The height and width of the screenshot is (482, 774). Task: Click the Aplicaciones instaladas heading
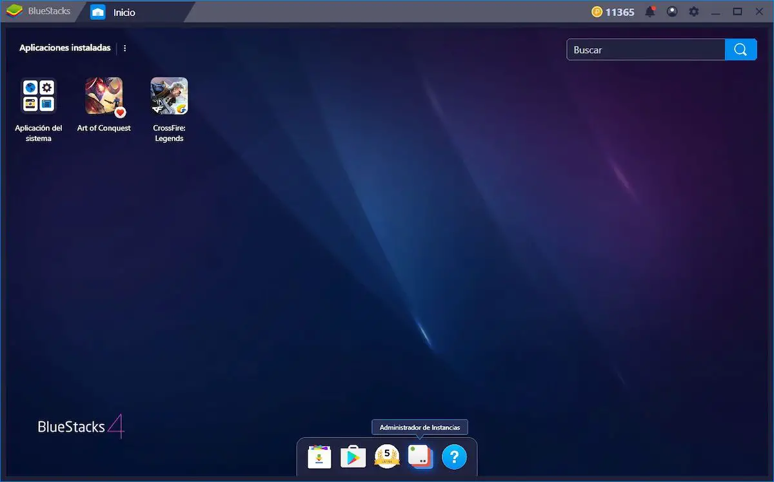[x=64, y=48]
